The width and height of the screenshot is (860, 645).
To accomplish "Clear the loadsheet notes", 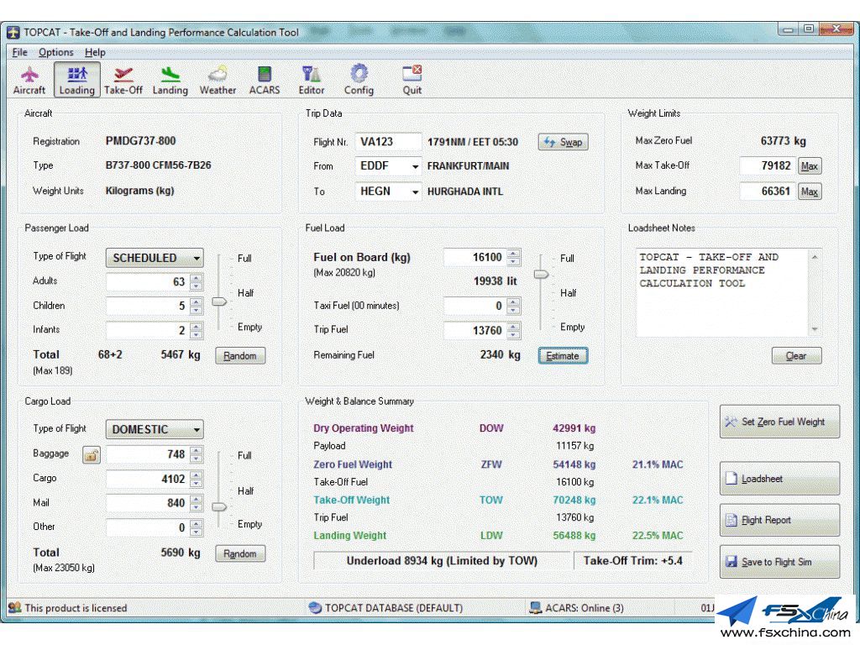I will (796, 356).
